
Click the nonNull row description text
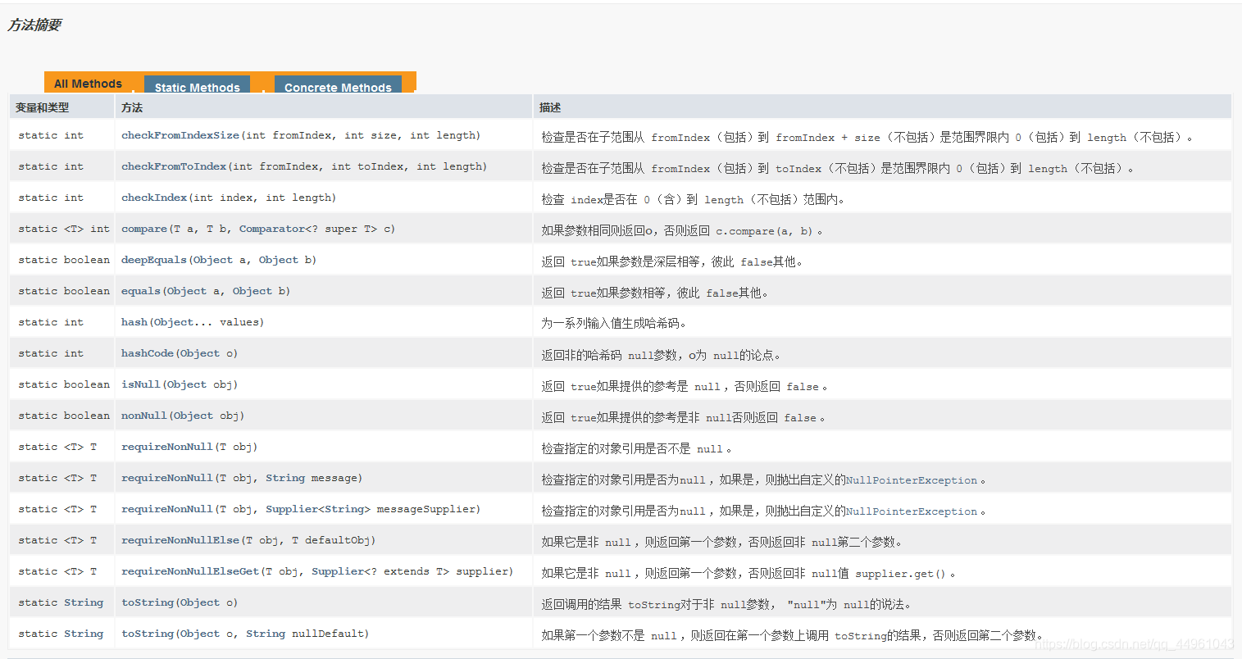pos(684,417)
